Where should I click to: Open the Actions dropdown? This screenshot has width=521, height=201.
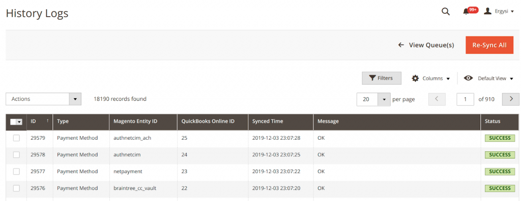[44, 99]
